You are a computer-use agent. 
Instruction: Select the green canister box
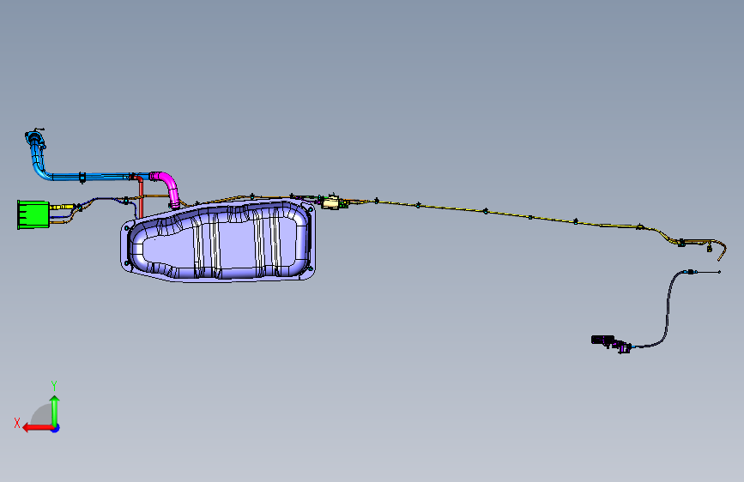pos(33,214)
